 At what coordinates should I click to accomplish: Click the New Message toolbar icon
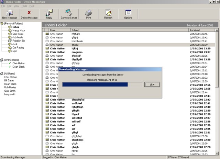click(10, 13)
